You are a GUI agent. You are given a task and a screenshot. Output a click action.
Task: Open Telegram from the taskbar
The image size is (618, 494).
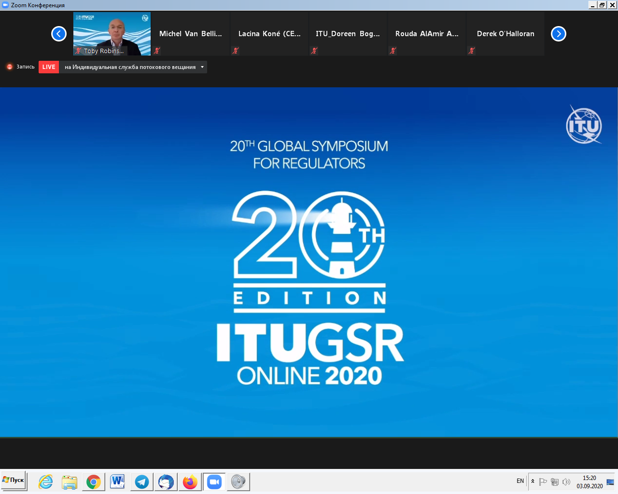pyautogui.click(x=142, y=481)
